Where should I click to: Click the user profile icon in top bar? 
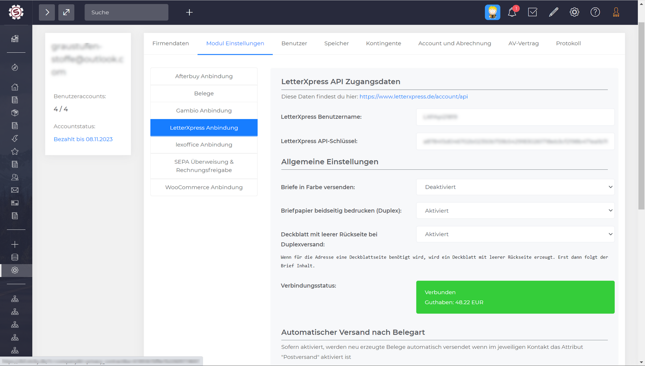pos(616,13)
